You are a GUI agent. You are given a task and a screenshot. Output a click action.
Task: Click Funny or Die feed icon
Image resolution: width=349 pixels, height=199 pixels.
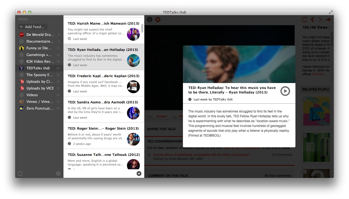click(22, 48)
